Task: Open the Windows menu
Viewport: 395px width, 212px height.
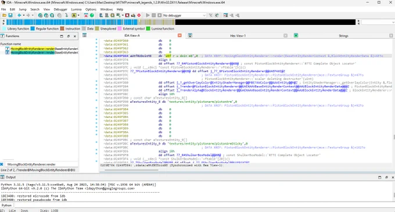Action: pos(106,9)
